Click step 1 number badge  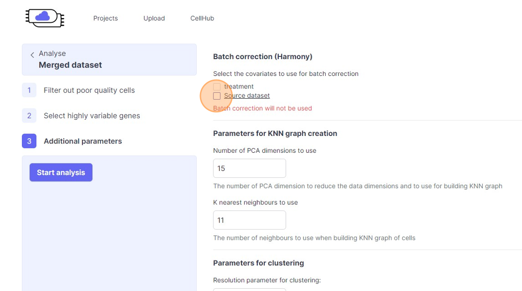[x=29, y=90]
